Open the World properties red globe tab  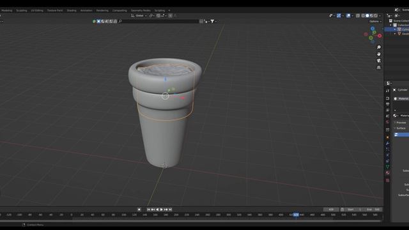click(x=388, y=122)
